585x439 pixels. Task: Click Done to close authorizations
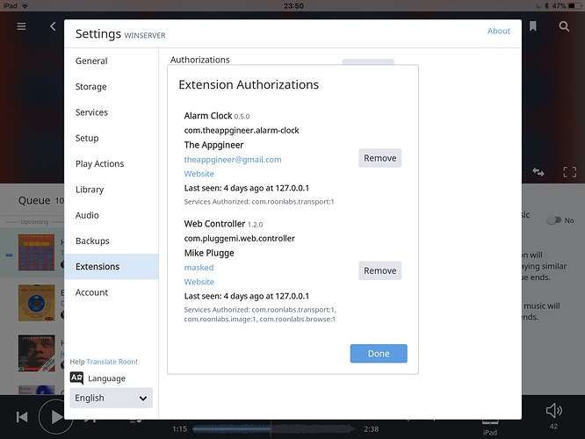[379, 353]
